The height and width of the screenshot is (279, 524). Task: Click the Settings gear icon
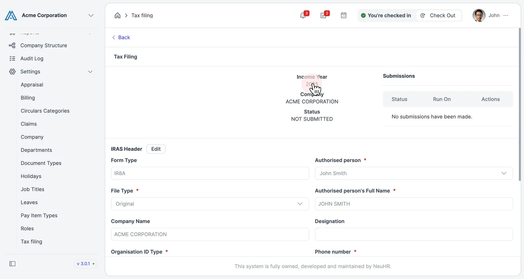[12, 72]
